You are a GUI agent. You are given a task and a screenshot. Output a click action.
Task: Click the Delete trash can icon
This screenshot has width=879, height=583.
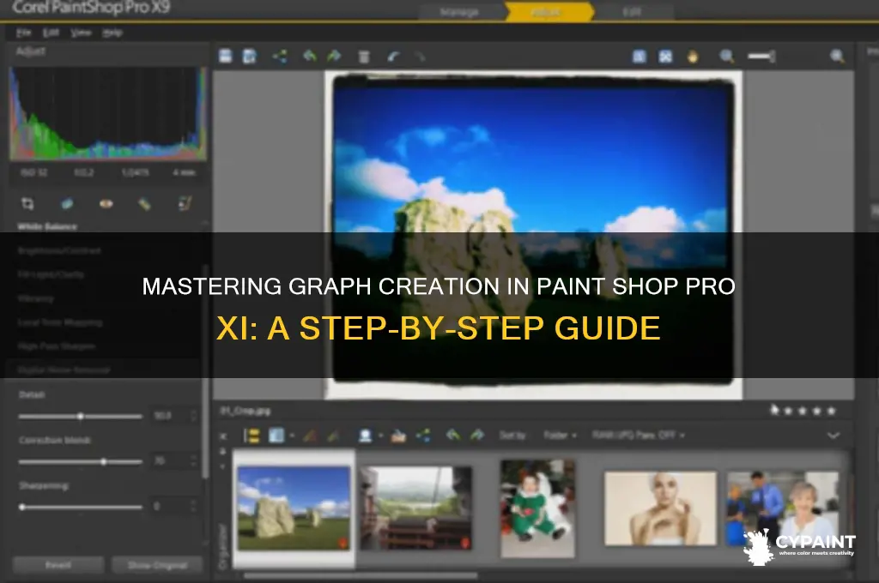tap(364, 56)
